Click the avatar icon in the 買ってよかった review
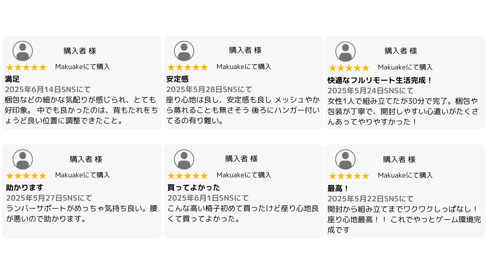 pos(184,159)
